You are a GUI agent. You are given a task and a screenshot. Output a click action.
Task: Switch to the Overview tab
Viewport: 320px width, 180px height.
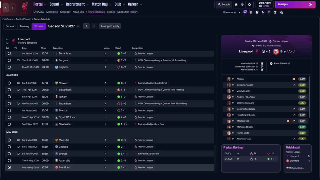point(38,12)
